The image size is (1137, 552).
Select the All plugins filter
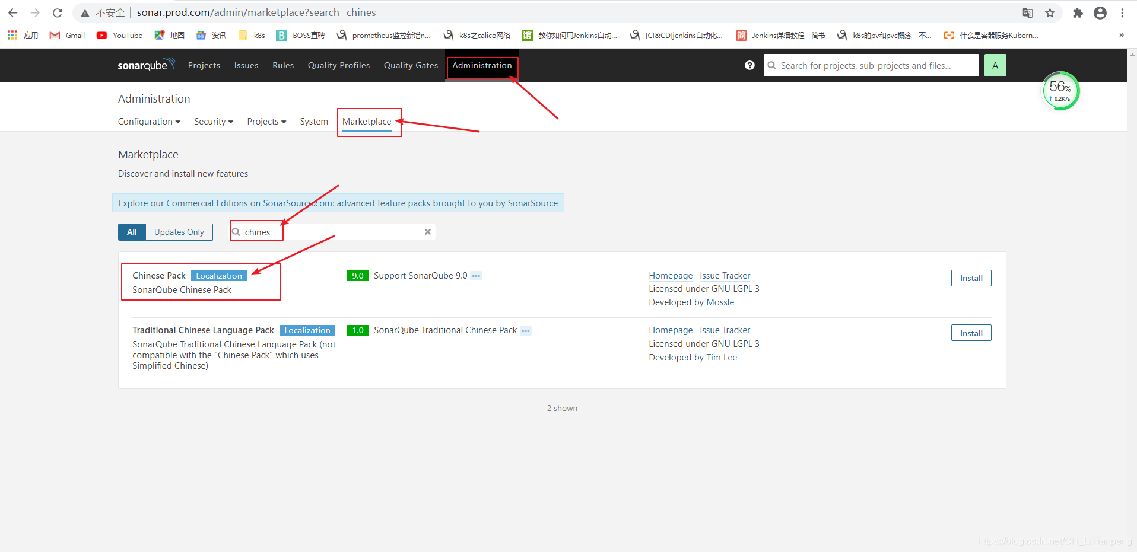click(x=132, y=232)
